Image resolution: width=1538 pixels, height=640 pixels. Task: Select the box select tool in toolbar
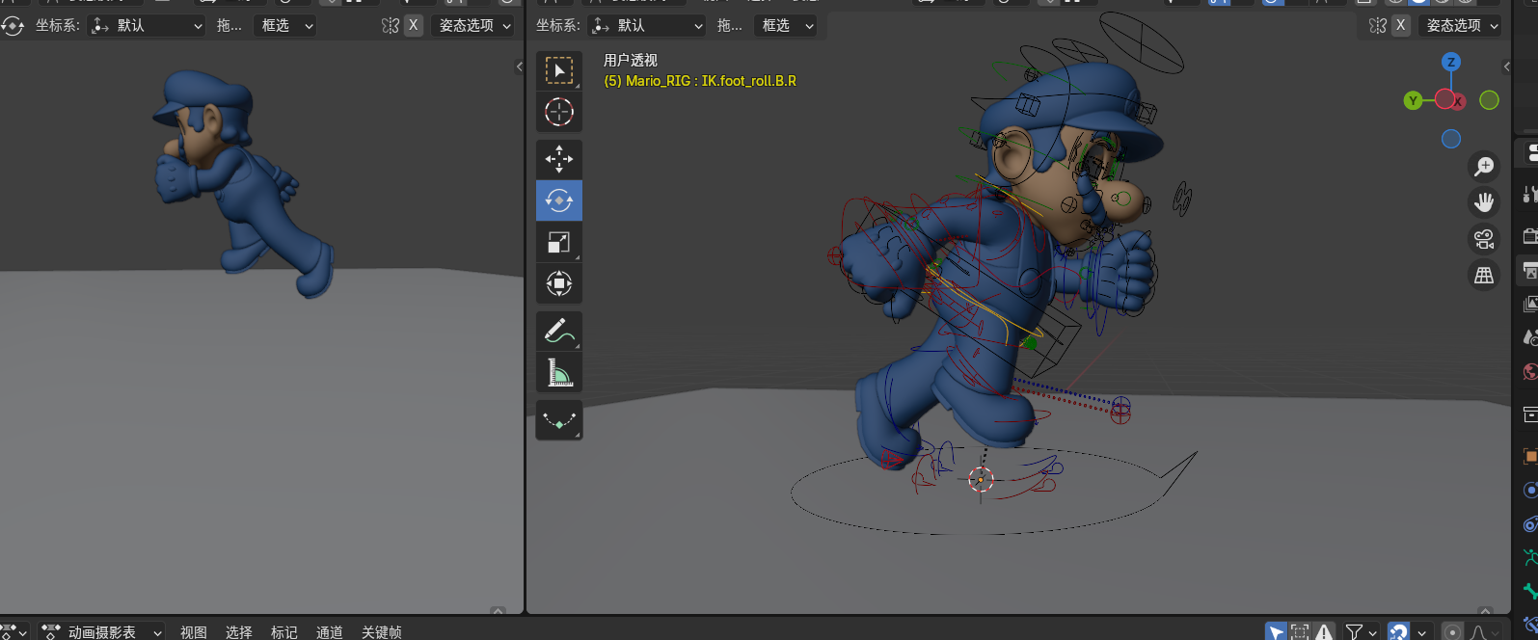coord(559,70)
